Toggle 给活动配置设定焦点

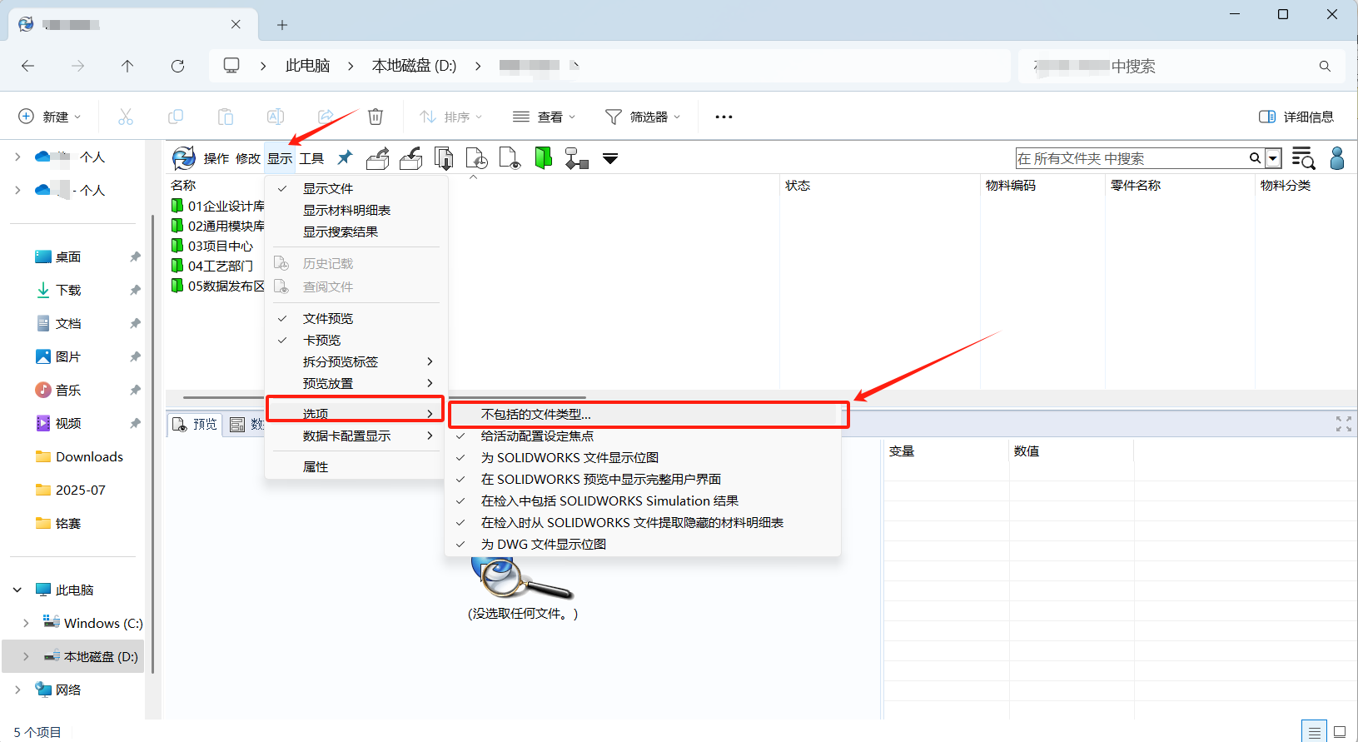click(x=643, y=436)
